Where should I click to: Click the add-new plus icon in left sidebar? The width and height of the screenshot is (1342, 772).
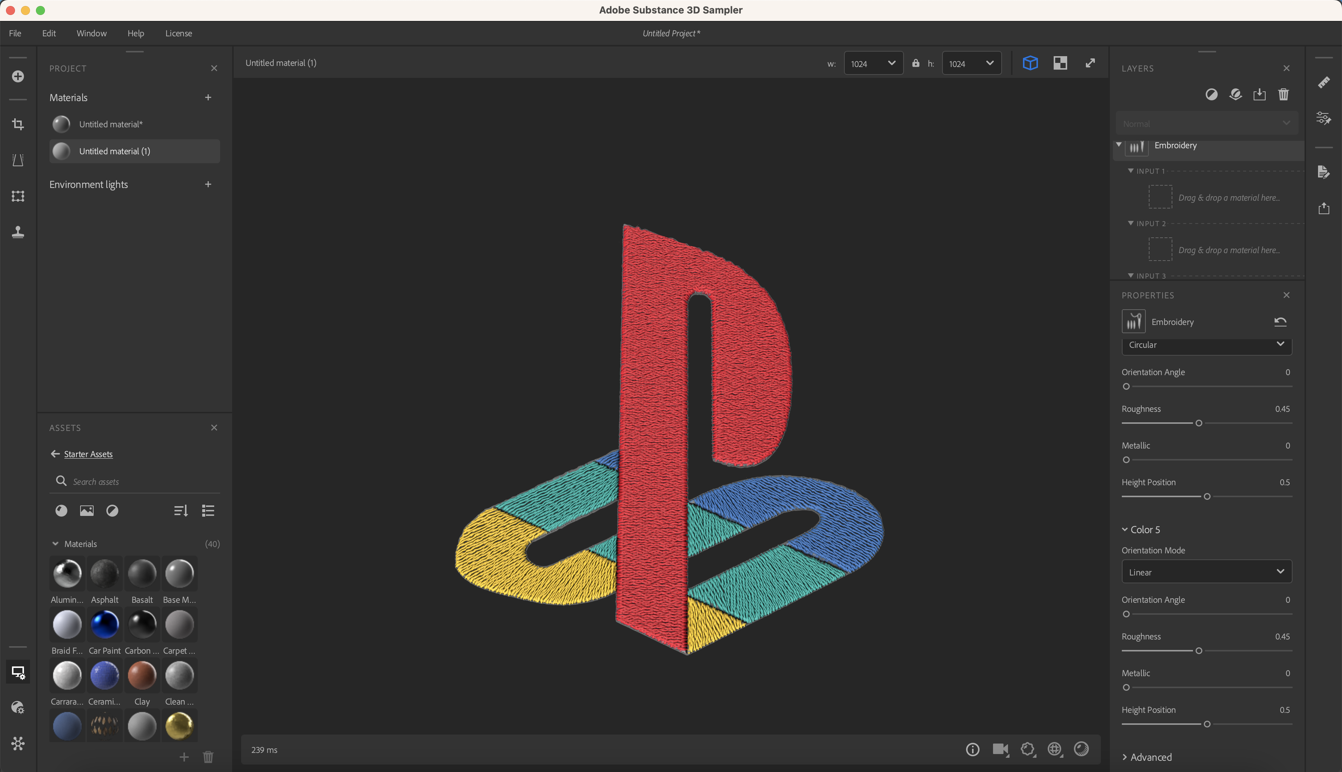pyautogui.click(x=18, y=76)
